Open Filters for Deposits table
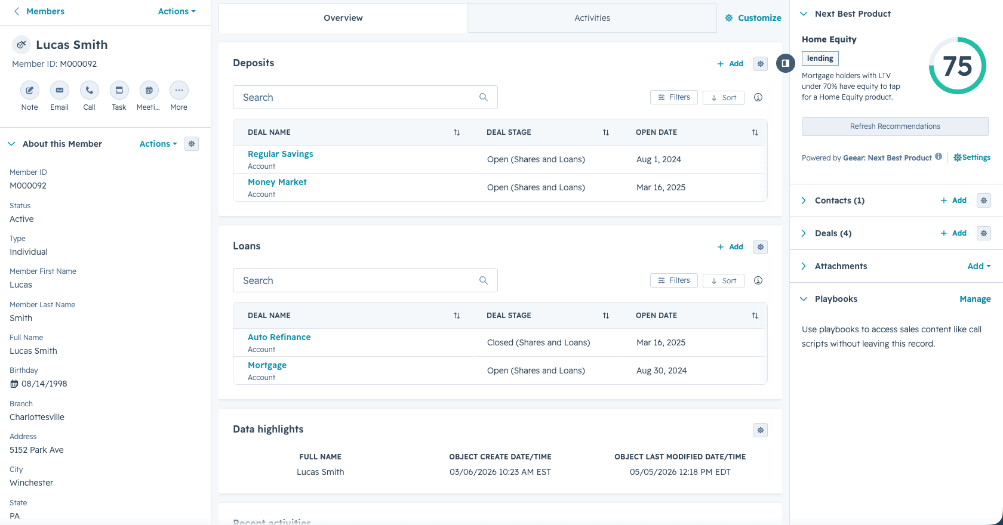The image size is (1003, 525). pos(674,97)
